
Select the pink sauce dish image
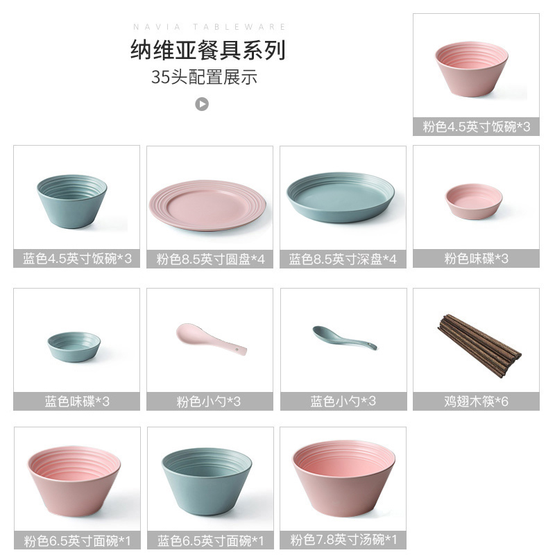474,201
